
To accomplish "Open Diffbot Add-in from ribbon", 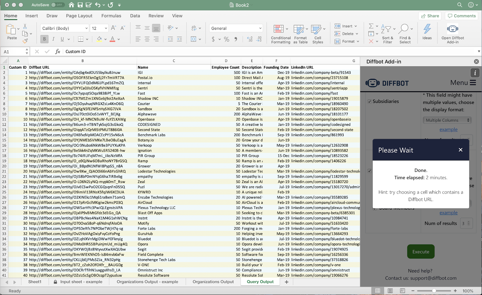I will click(x=452, y=34).
